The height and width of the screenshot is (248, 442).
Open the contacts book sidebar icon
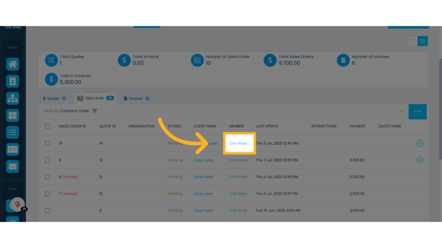click(13, 81)
